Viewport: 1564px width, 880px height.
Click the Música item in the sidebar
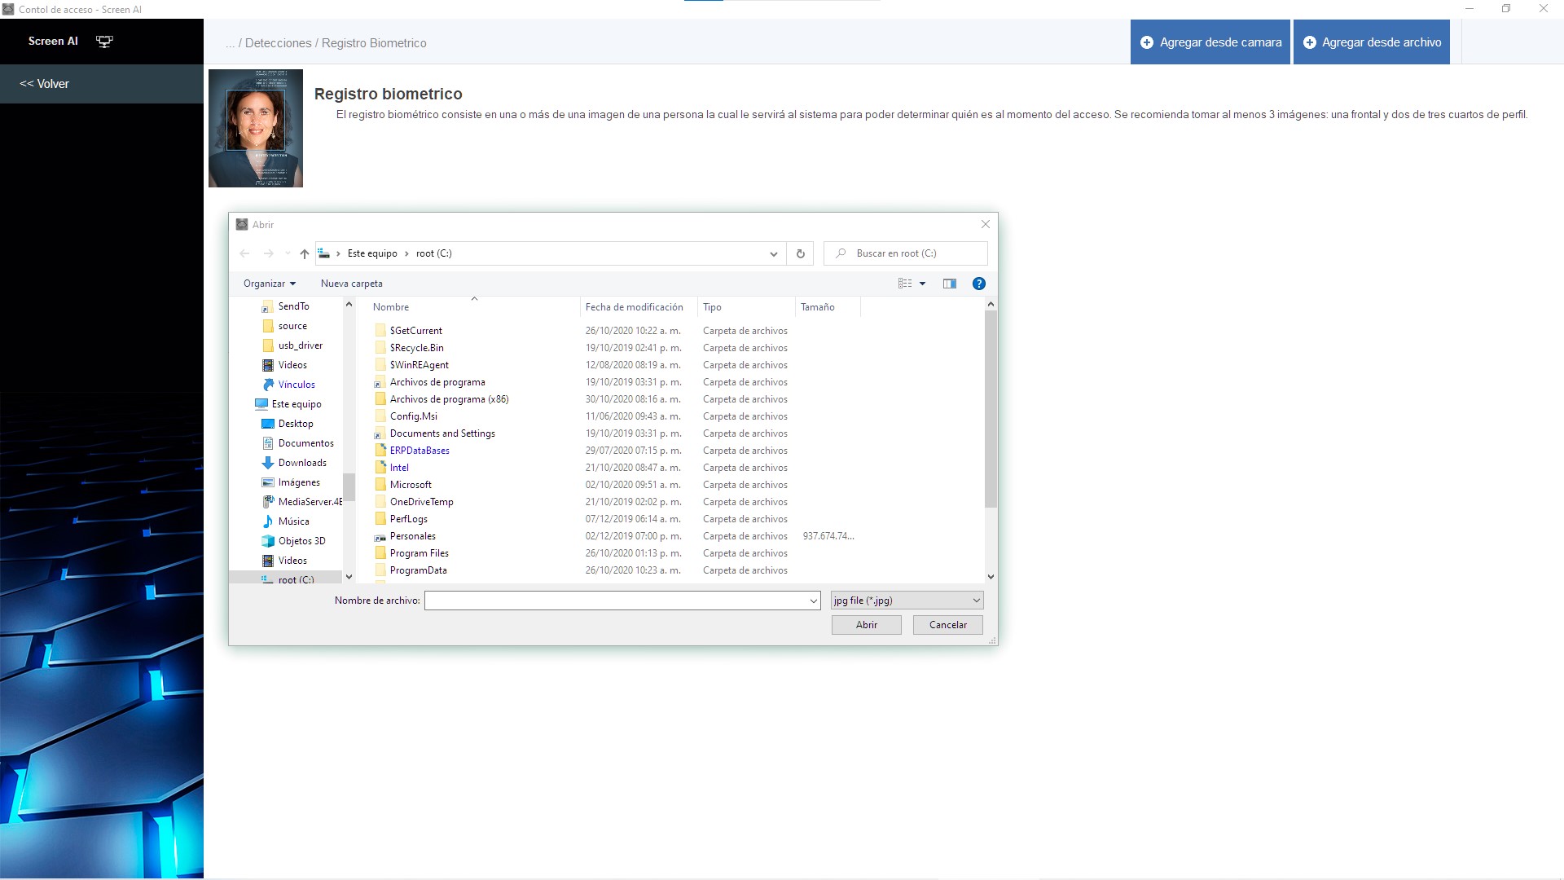[293, 521]
